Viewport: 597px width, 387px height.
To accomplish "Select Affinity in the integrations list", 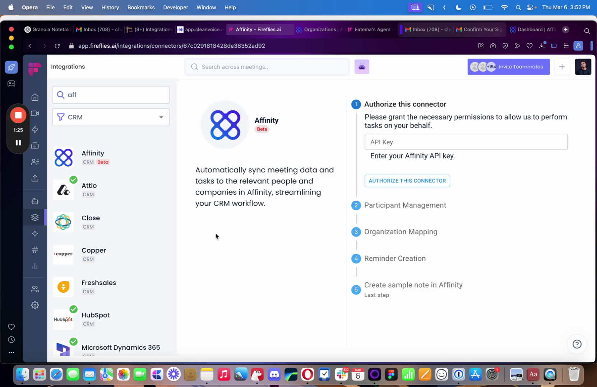I will click(x=111, y=157).
